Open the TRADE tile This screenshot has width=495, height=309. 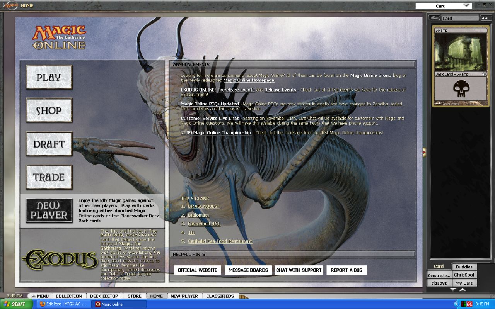(49, 177)
